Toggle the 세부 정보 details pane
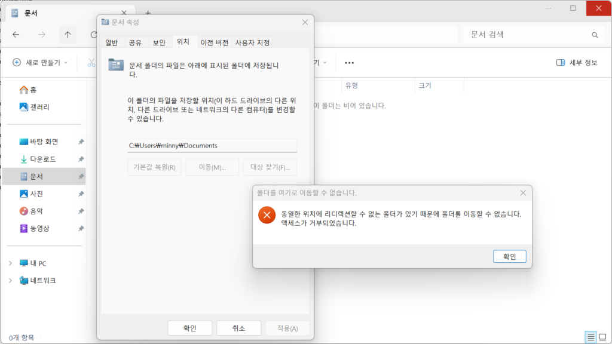The image size is (612, 344). tap(577, 62)
